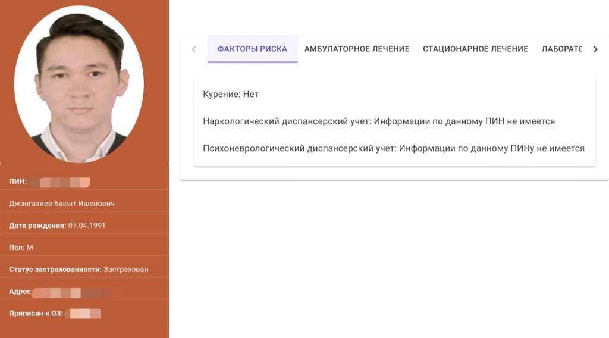609x338 pixels.
Task: Click the Застрахован status value
Action: point(126,269)
